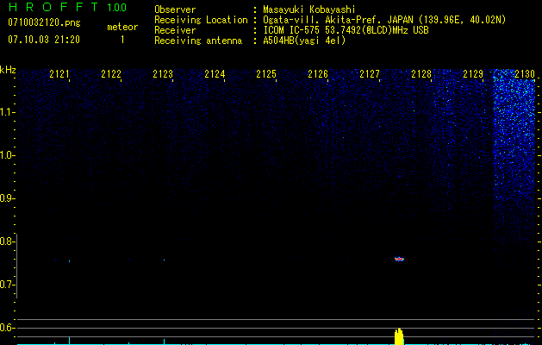Click the 2128 time axis marker

pos(421,74)
